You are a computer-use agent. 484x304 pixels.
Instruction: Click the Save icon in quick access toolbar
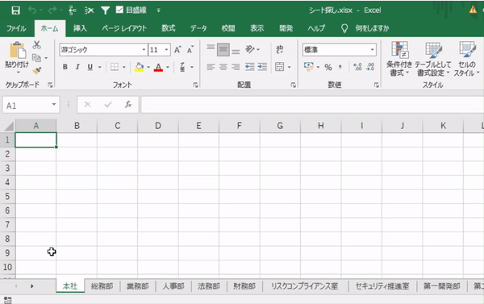pos(15,10)
